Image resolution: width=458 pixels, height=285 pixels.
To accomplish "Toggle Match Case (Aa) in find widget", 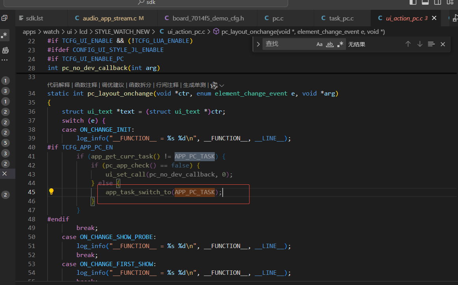I will [319, 44].
